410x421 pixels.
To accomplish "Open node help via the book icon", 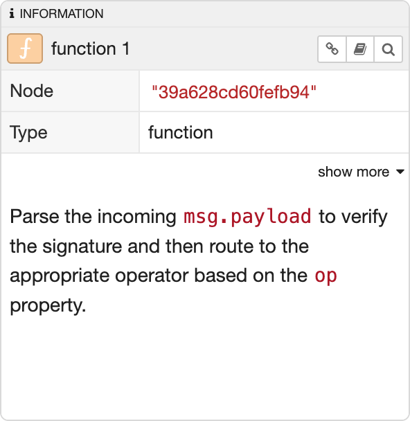I will pos(360,49).
